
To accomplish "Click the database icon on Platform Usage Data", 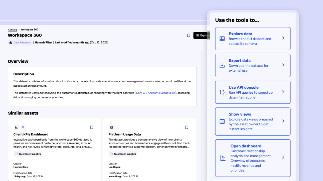I will (x=111, y=127).
